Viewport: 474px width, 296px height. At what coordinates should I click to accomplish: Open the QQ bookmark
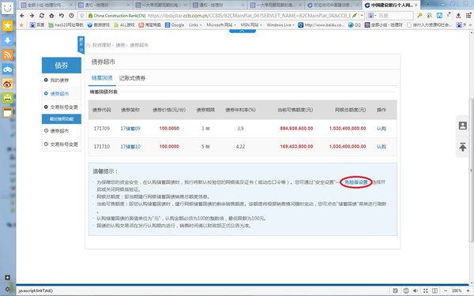(x=355, y=25)
